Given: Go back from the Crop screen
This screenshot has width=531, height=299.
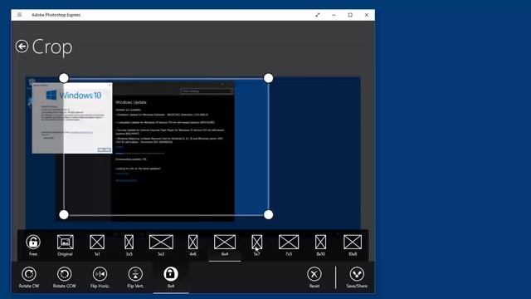Looking at the screenshot, I should point(22,47).
